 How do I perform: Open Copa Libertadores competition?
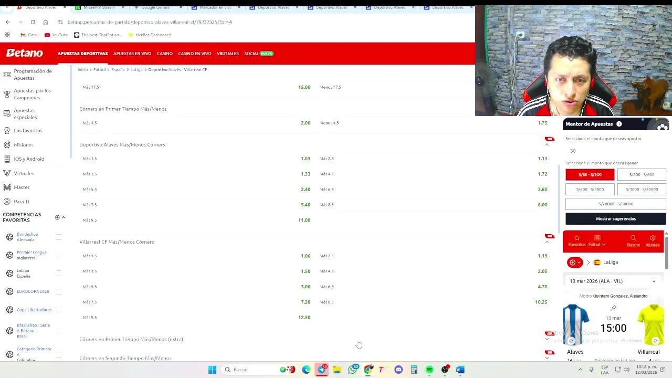tap(34, 310)
